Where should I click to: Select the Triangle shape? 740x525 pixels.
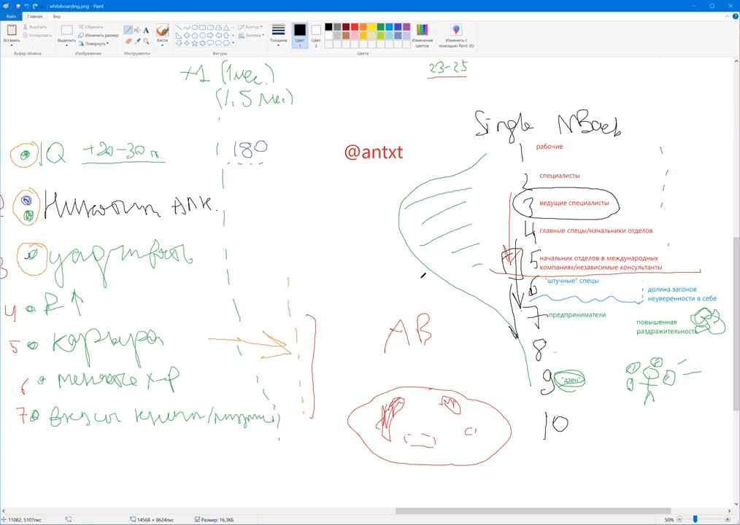(226, 28)
